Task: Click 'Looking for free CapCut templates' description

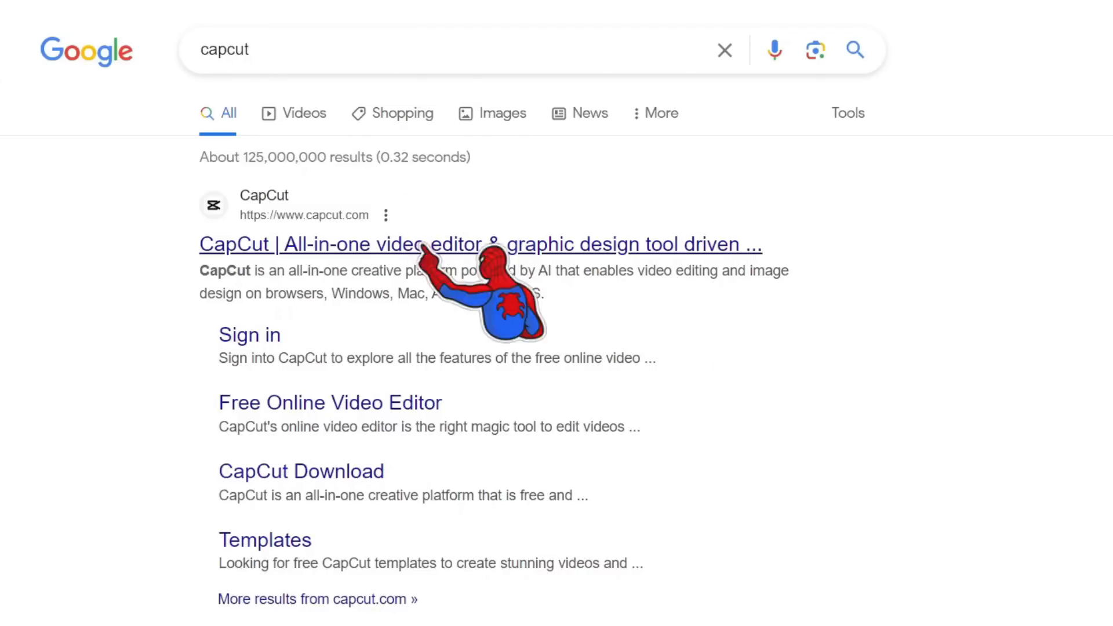Action: (431, 563)
